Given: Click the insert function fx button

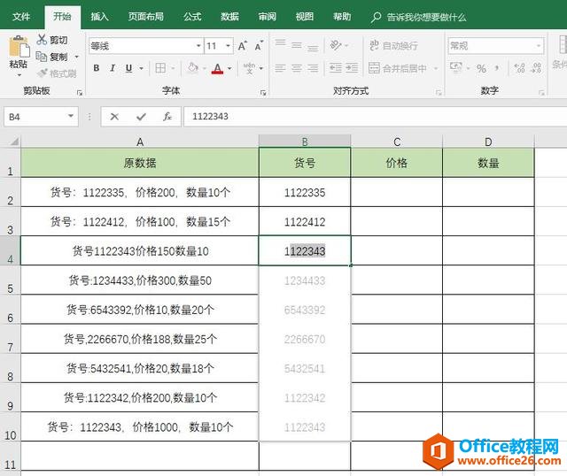Looking at the screenshot, I should pos(167,117).
